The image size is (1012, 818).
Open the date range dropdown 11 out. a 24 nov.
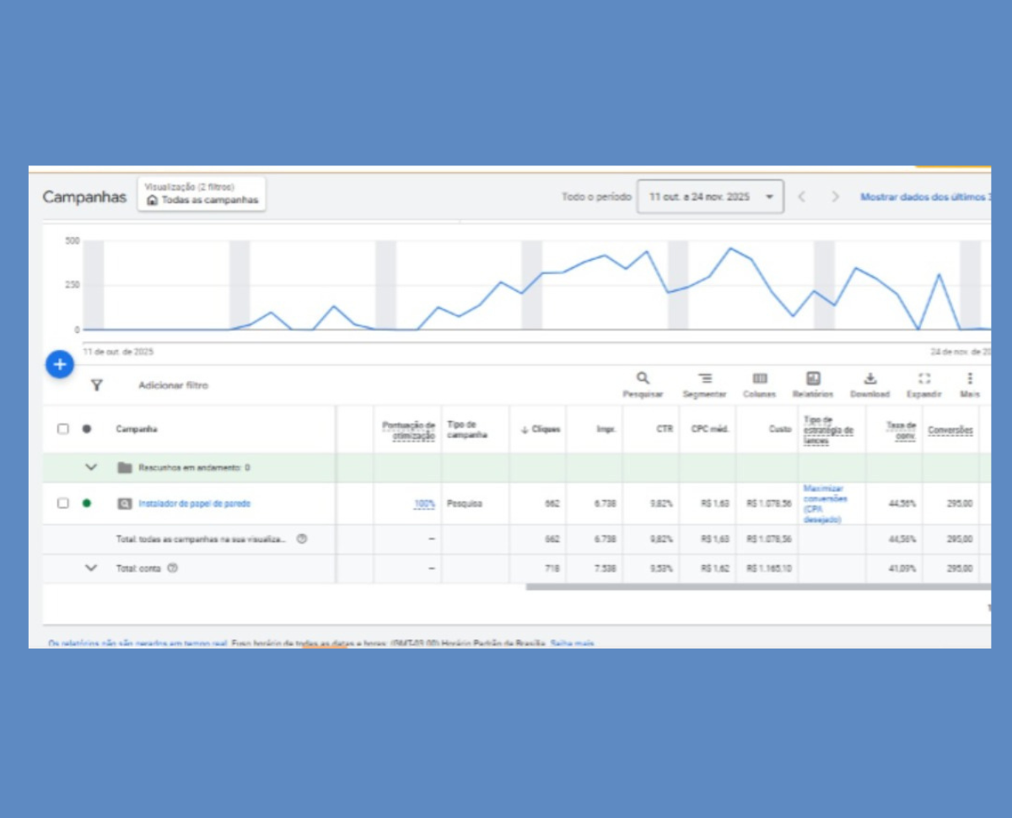tap(709, 196)
